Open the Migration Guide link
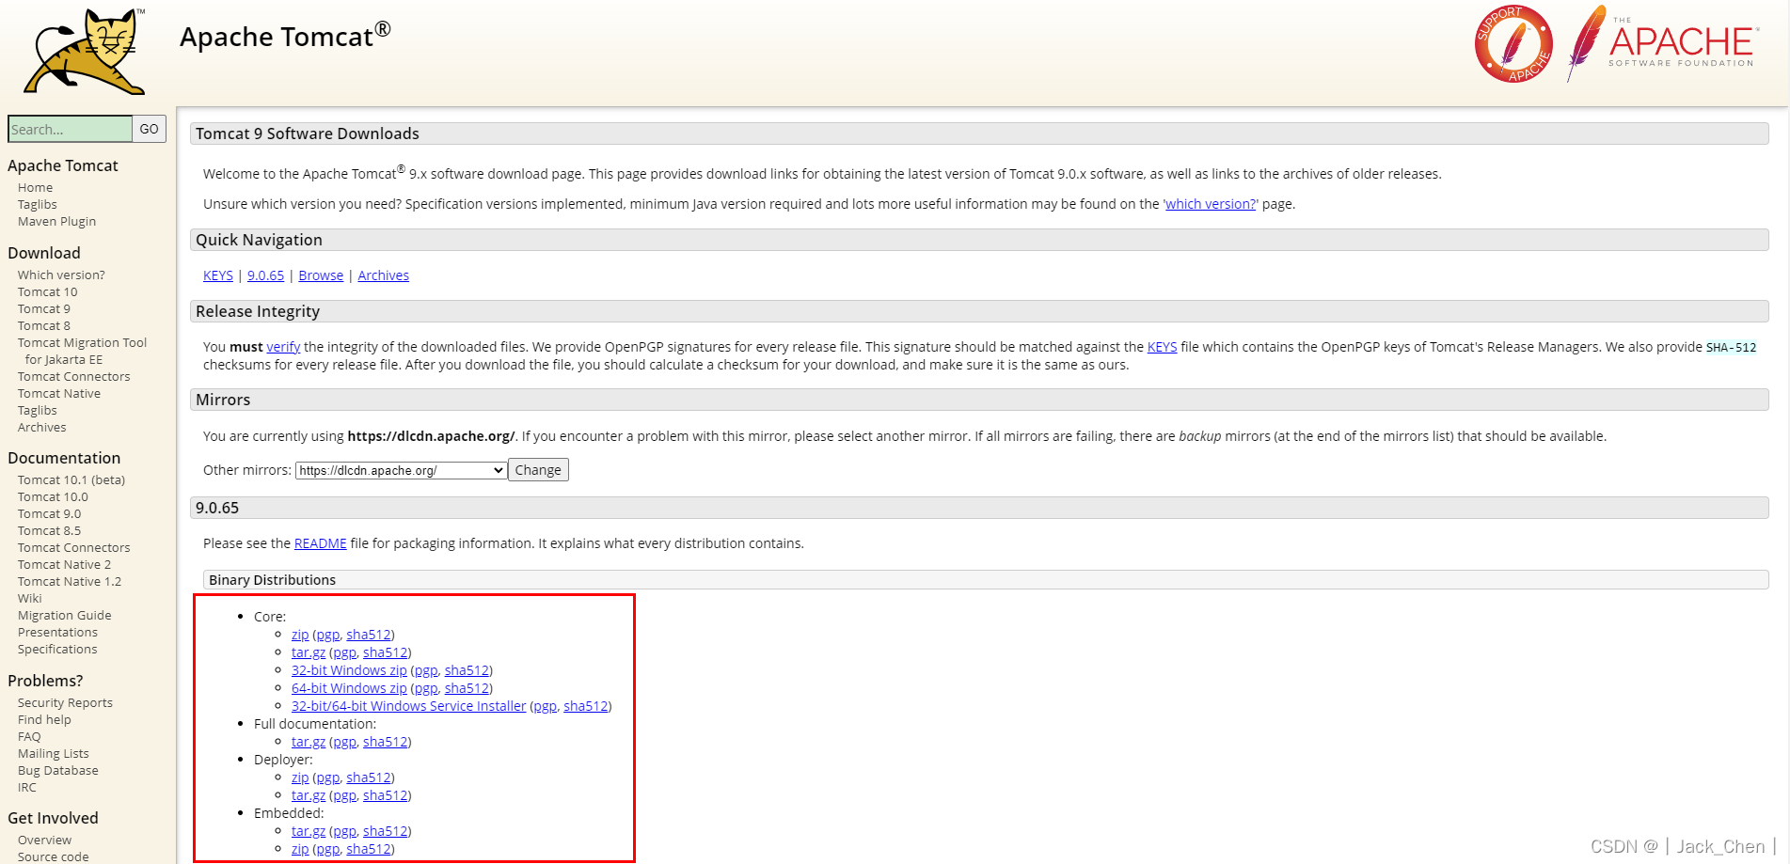1790x864 pixels. pos(65,616)
